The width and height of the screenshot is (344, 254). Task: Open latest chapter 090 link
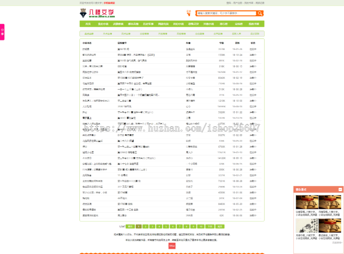tap(122, 66)
